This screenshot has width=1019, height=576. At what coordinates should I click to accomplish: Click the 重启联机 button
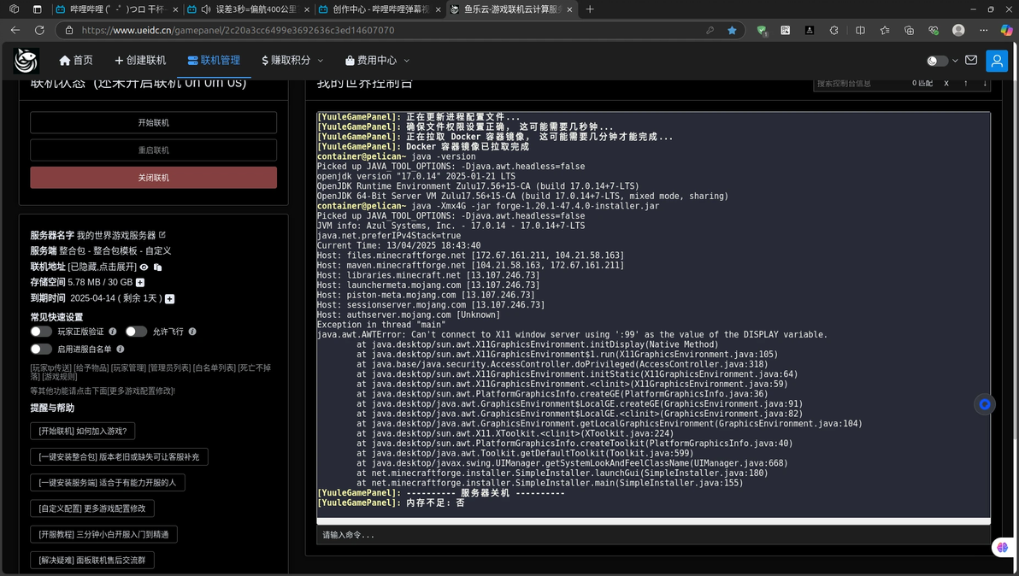click(x=153, y=150)
